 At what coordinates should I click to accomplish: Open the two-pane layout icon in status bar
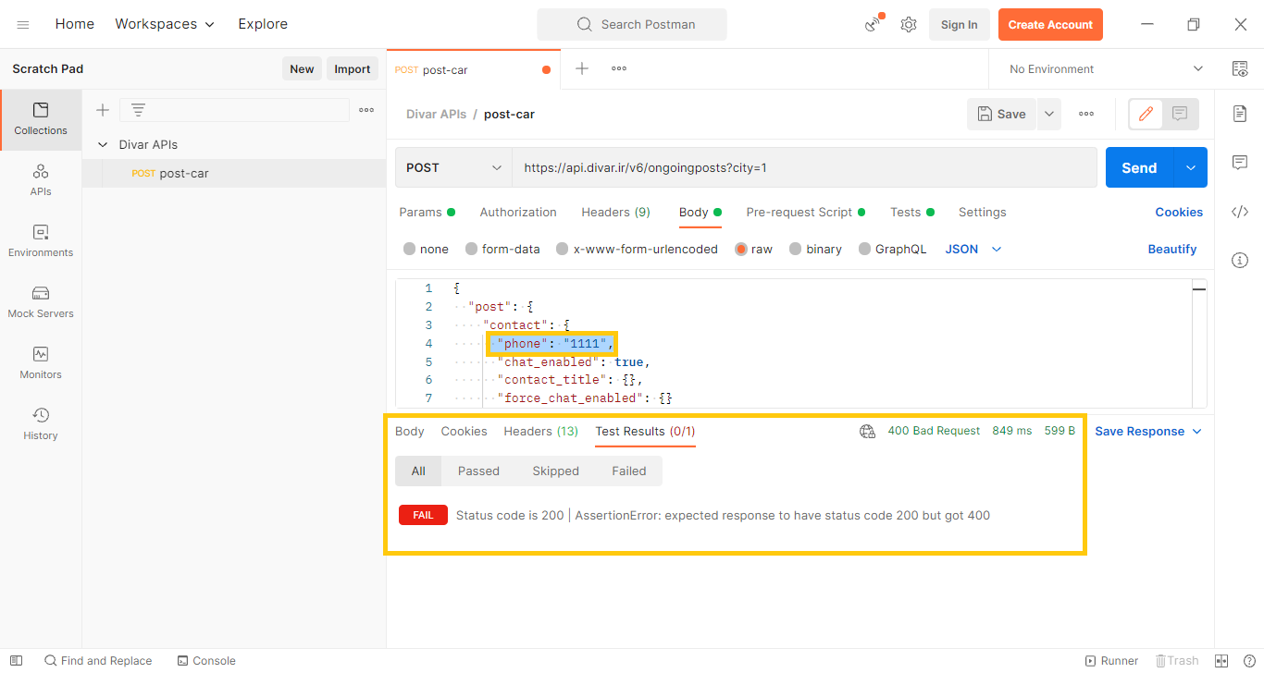[x=1221, y=660]
